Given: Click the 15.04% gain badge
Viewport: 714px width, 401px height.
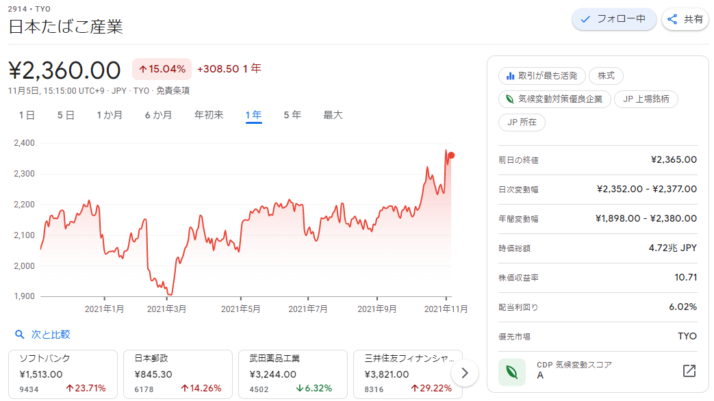Looking at the screenshot, I should tap(162, 69).
